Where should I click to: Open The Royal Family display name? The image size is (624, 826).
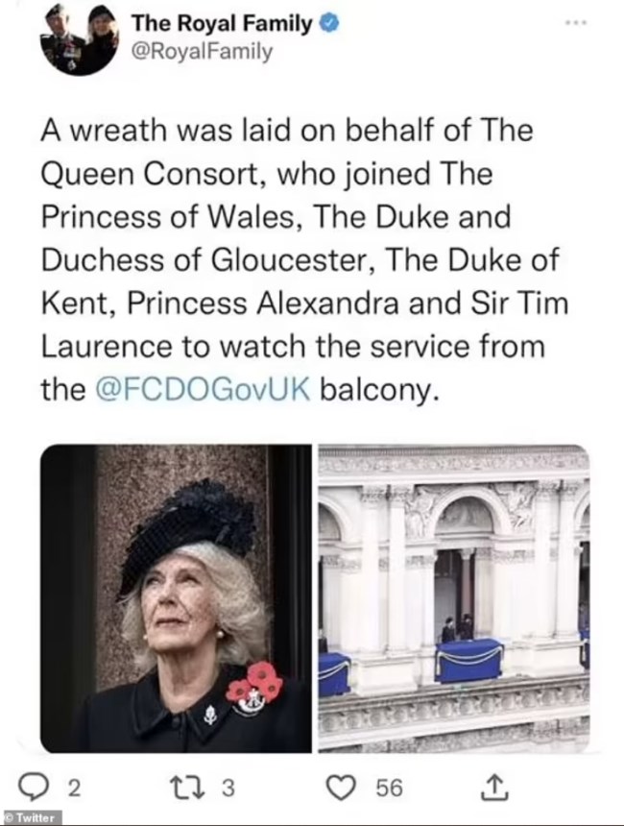(221, 23)
